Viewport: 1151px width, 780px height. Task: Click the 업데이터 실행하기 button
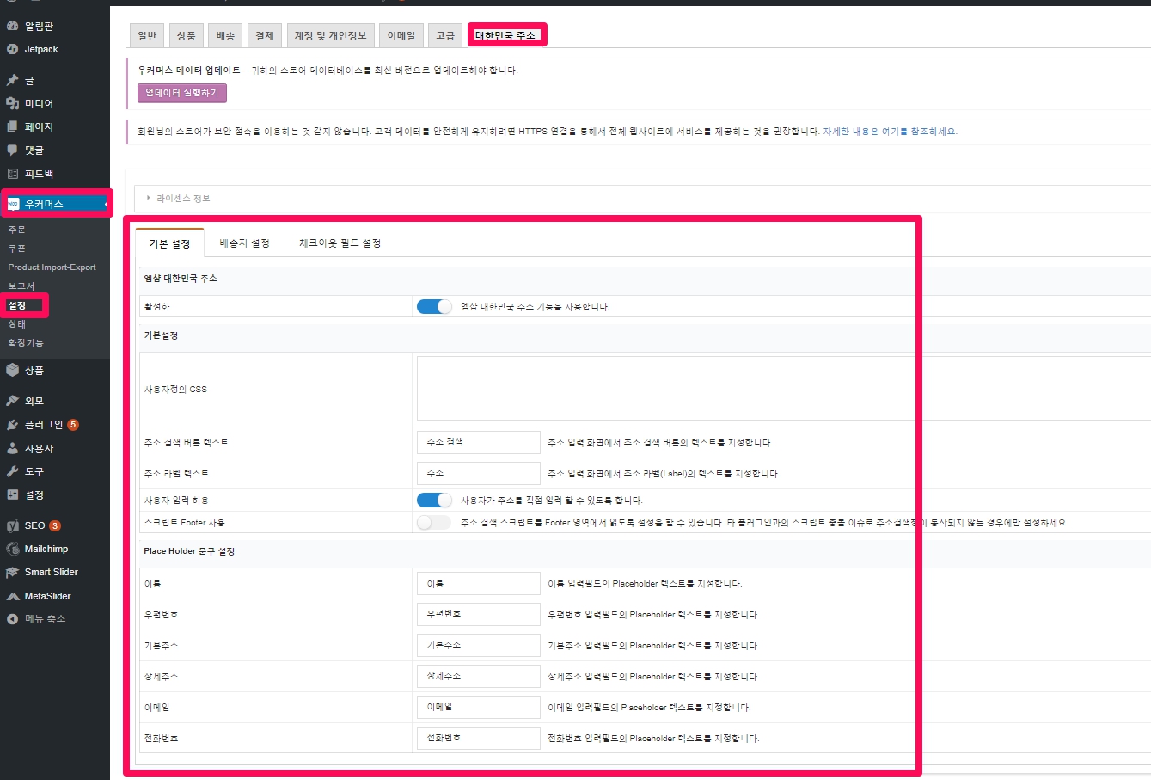click(182, 93)
